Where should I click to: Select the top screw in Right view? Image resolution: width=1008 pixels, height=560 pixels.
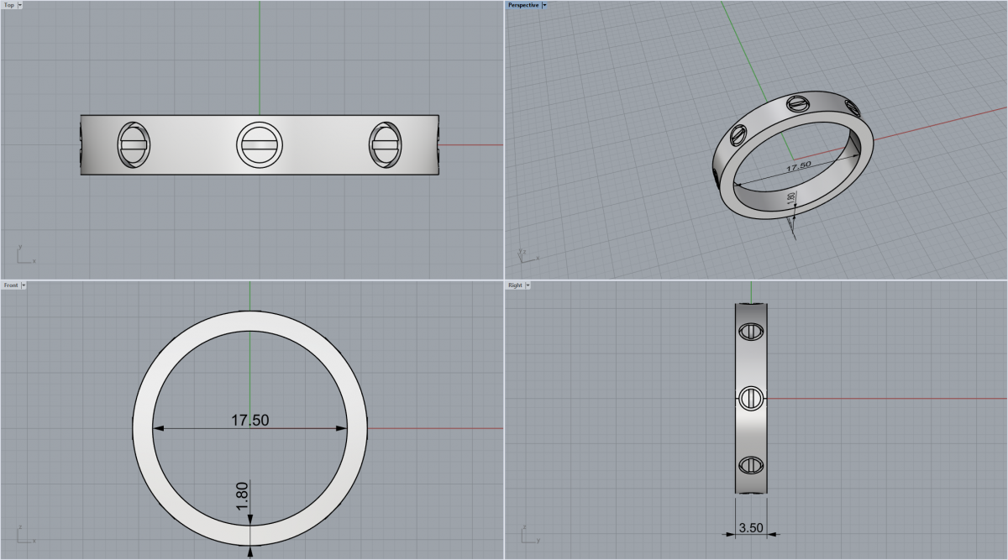(750, 332)
